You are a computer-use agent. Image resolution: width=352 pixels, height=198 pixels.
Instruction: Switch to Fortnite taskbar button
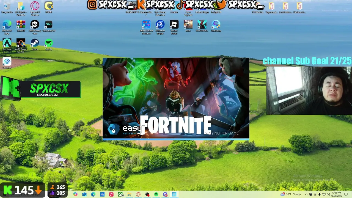(x=174, y=194)
